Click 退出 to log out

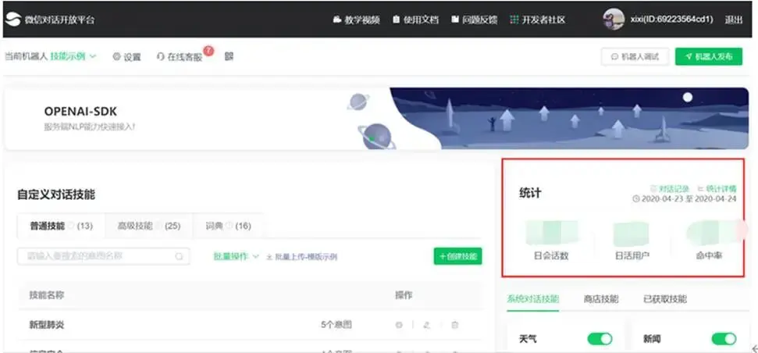733,20
